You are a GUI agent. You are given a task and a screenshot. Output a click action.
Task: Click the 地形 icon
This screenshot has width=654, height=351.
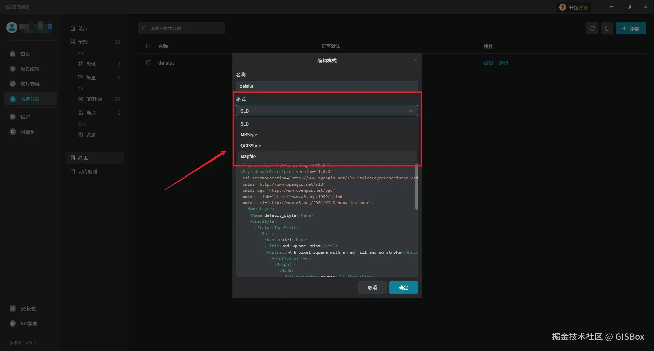[x=81, y=113]
